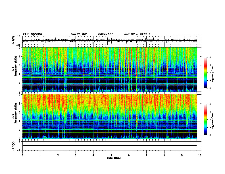This screenshot has height=174, width=225.
Task: Click the "-3" label on the ch.2 color scale
Action: pos(210,104)
